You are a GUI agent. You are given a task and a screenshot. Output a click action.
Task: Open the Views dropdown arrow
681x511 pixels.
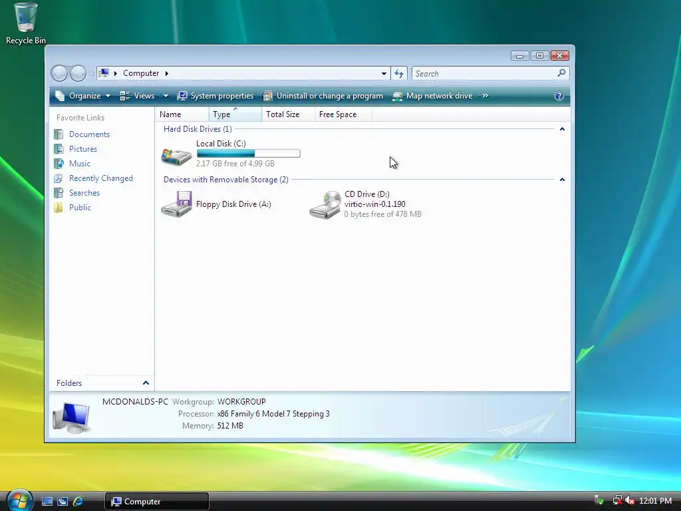[166, 96]
